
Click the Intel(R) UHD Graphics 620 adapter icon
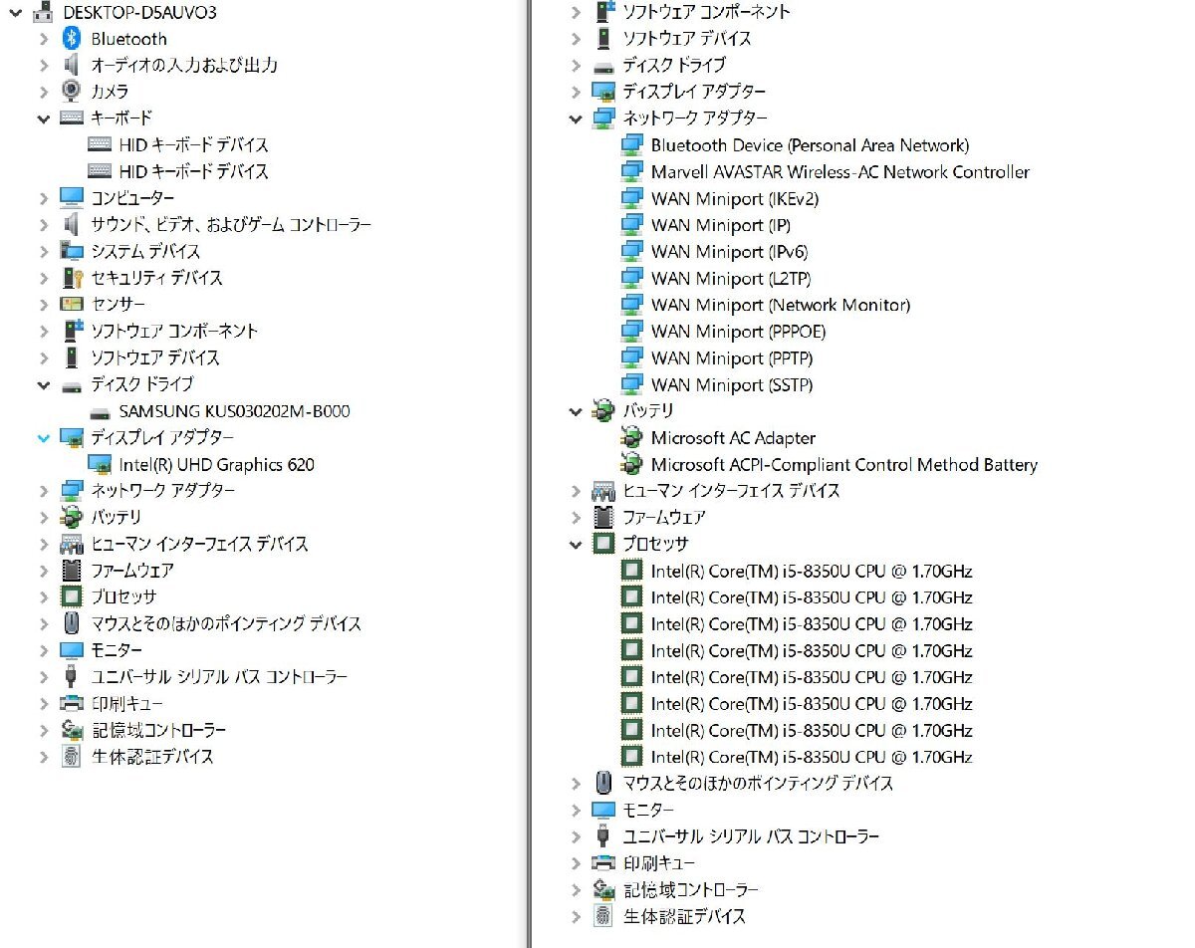(x=99, y=464)
